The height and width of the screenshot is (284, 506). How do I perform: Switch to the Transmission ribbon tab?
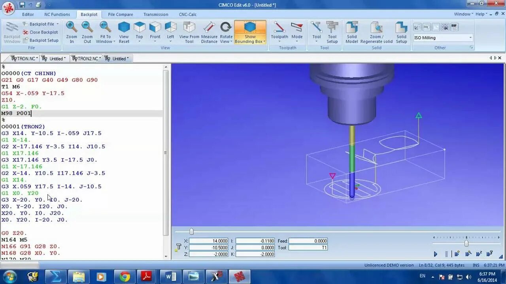pyautogui.click(x=156, y=15)
